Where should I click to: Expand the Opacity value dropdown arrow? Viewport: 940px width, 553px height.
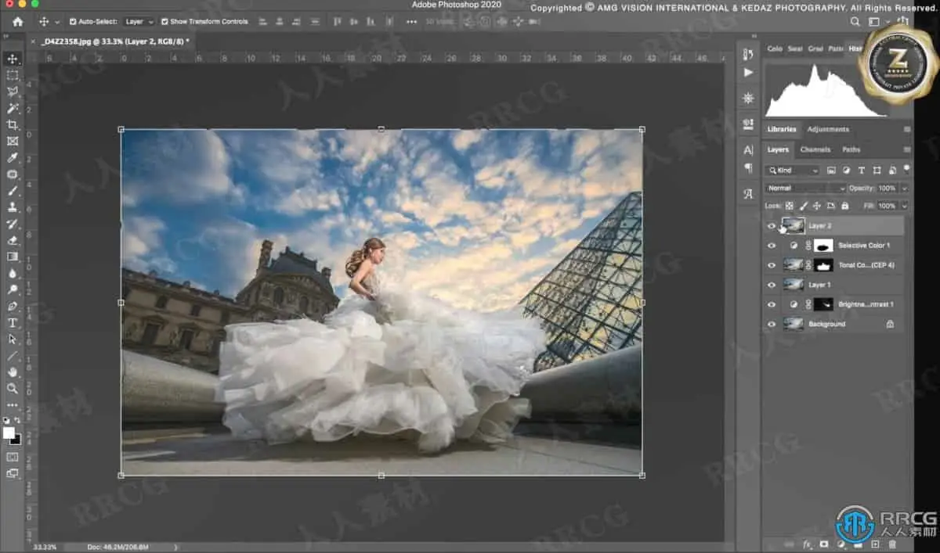[904, 189]
